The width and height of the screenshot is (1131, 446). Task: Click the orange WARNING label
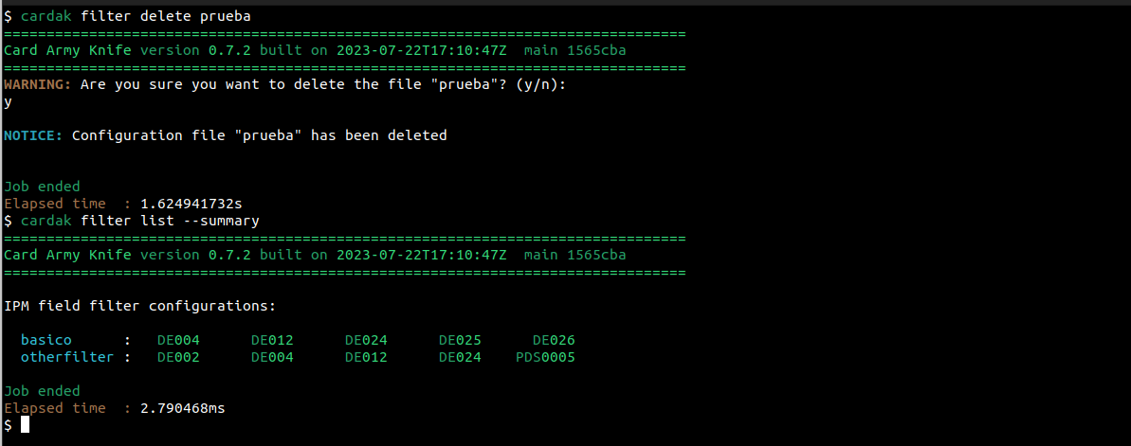[38, 84]
